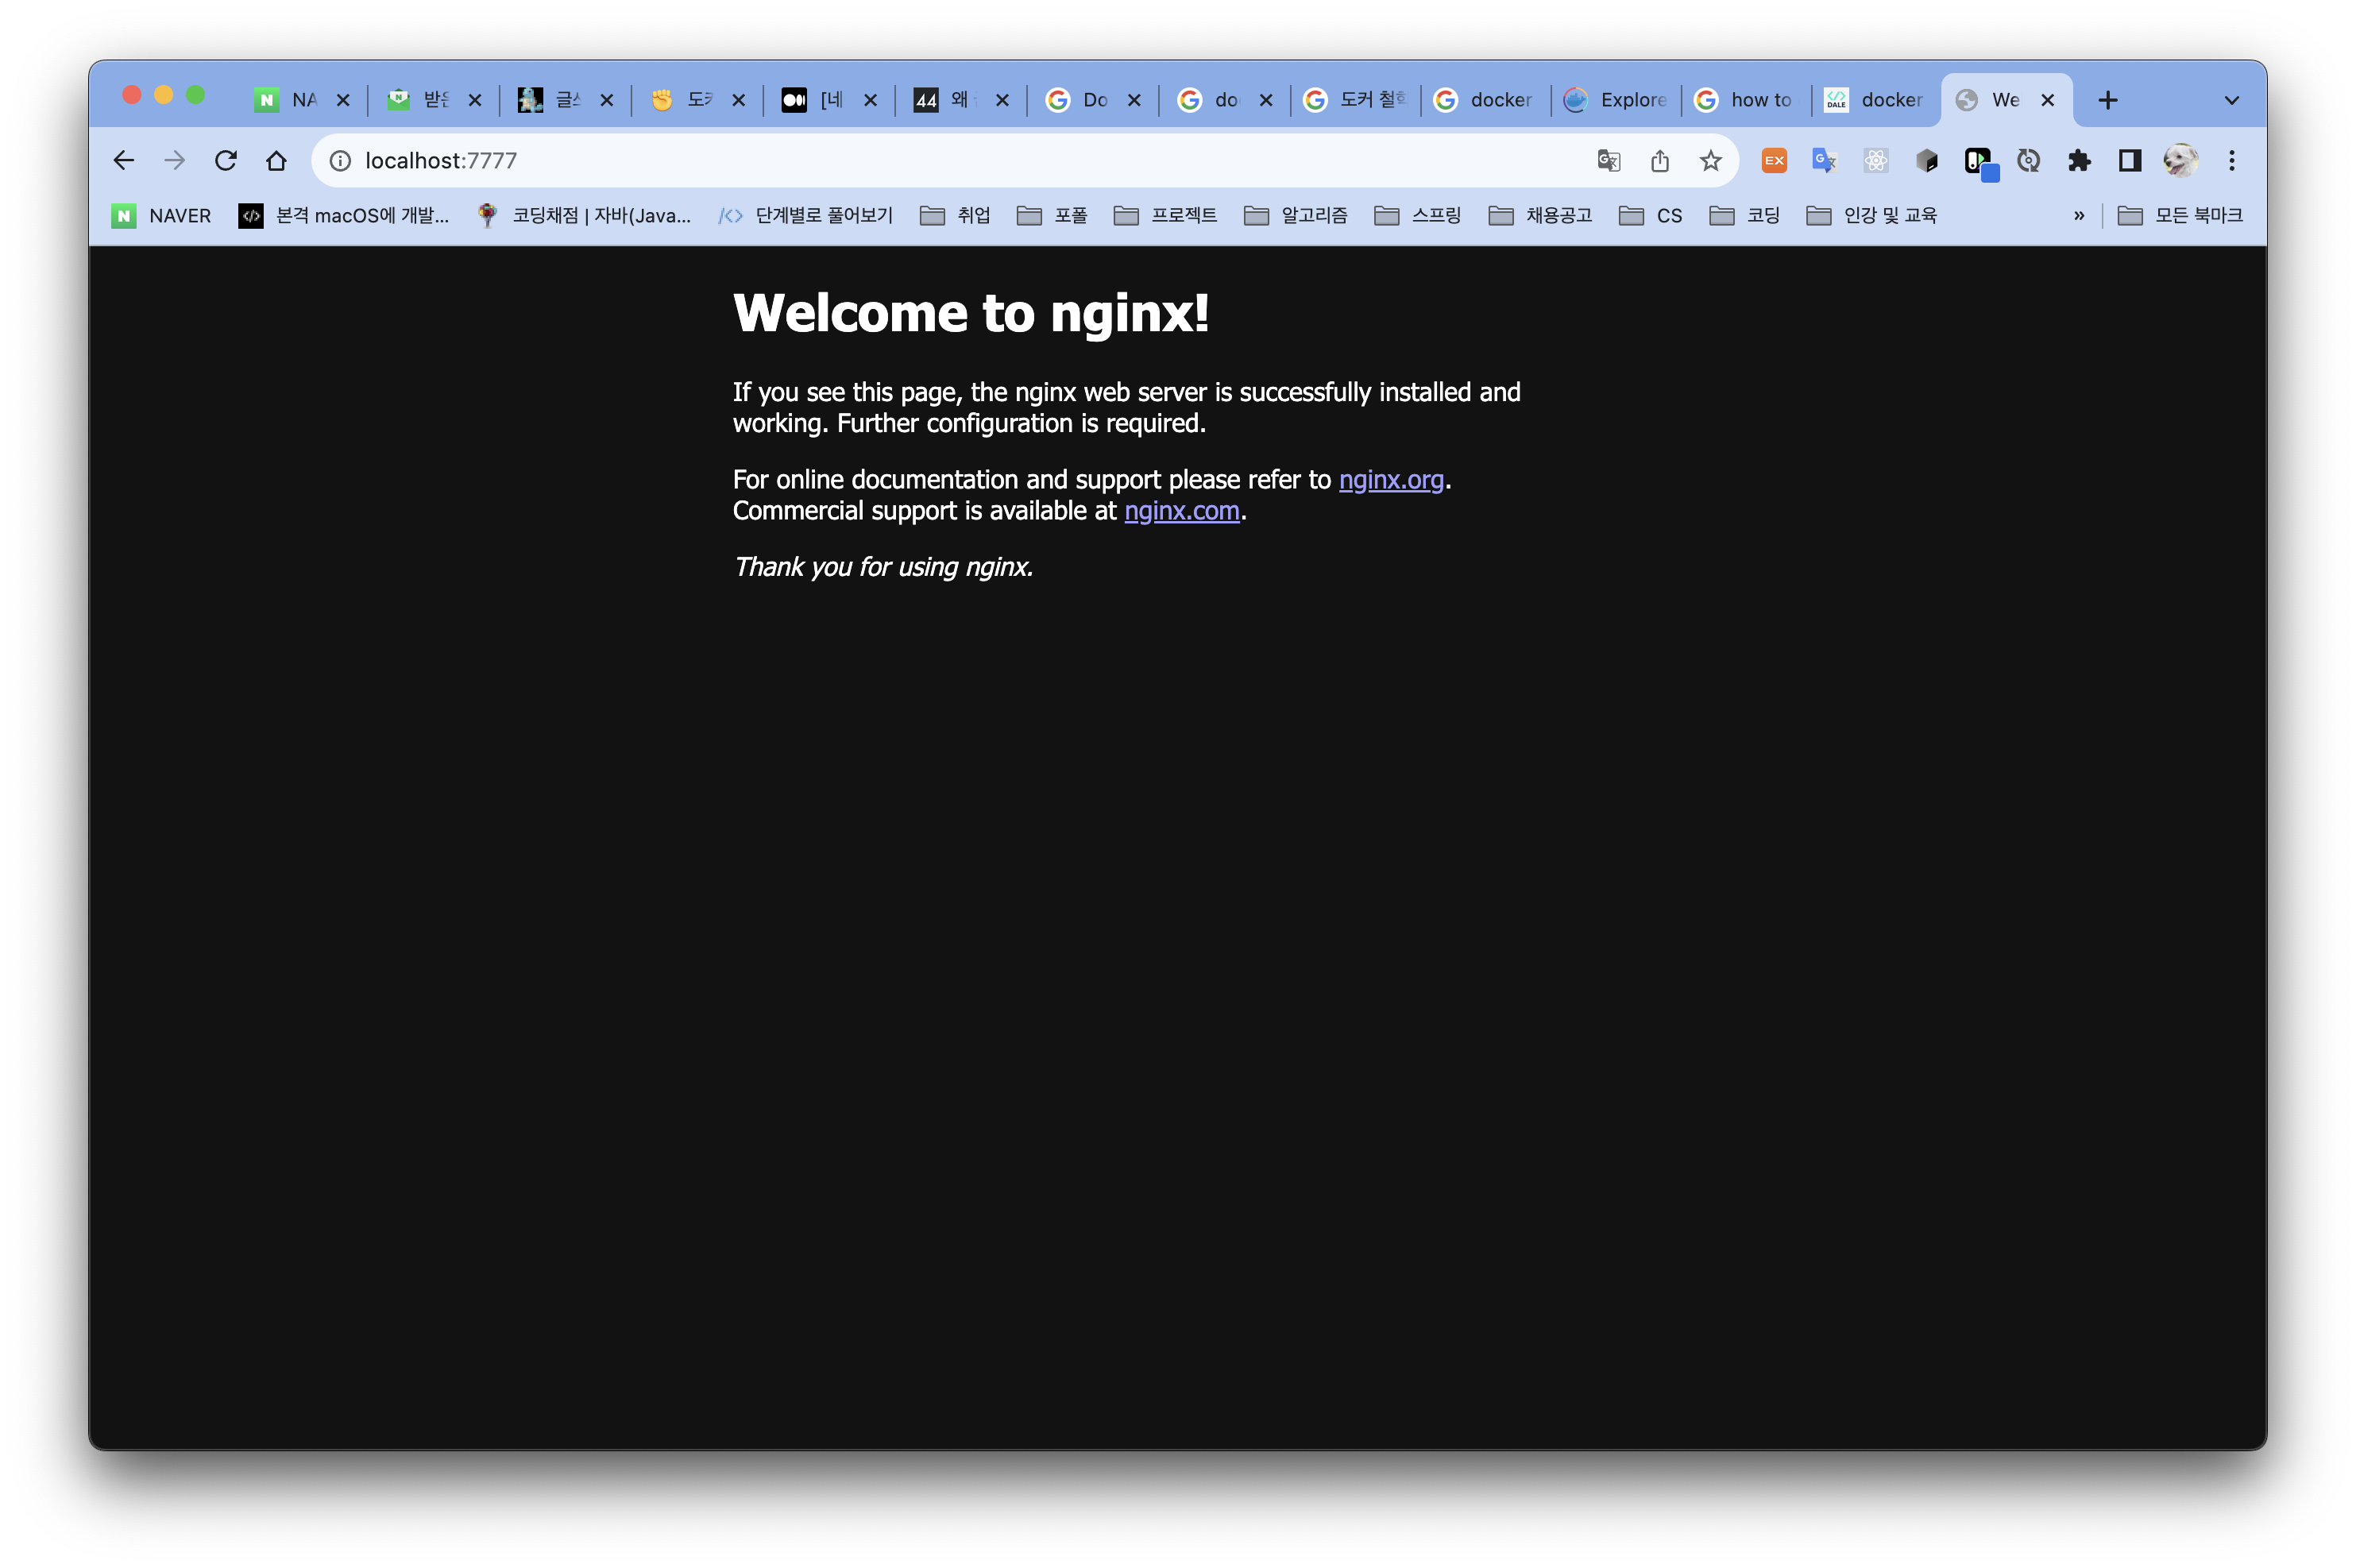Switch to the Explore tab
The width and height of the screenshot is (2356, 1568).
click(1616, 100)
